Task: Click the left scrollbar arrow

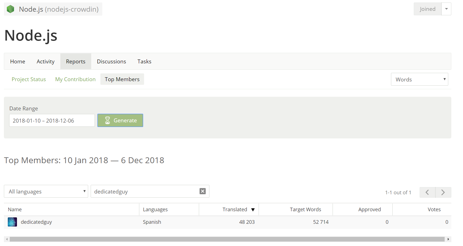Action: 7,239
